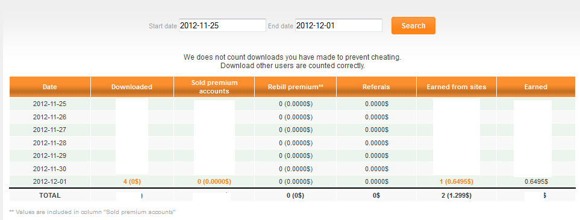Click the orange Search button
Image resolution: width=580 pixels, height=220 pixels.
[413, 25]
